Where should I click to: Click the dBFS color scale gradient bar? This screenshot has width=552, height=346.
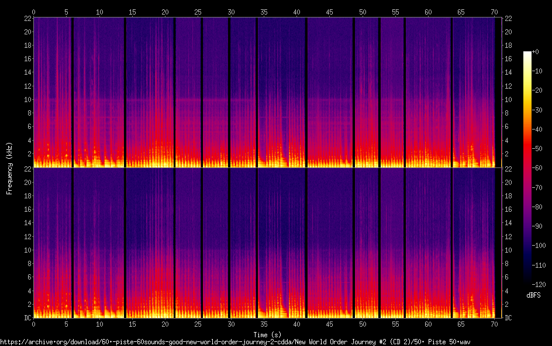(527, 168)
